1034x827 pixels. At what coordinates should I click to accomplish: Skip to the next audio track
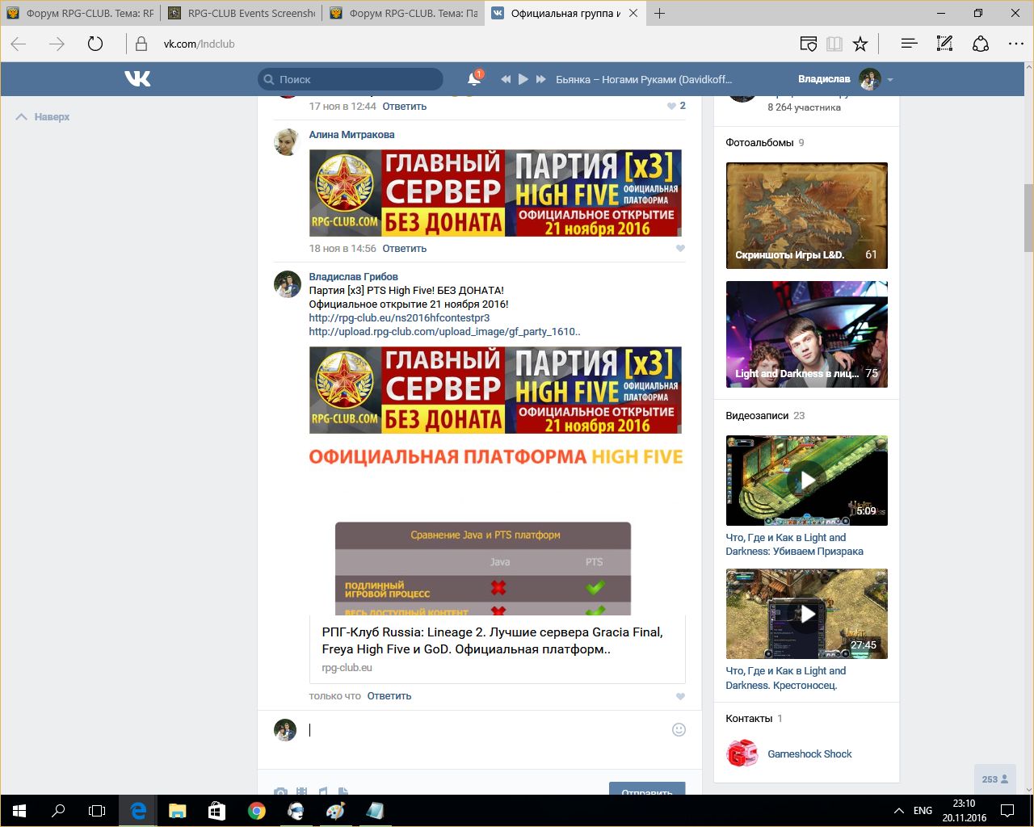click(x=541, y=79)
